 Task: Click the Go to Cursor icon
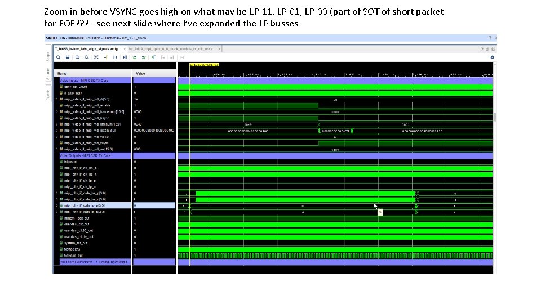point(105,57)
